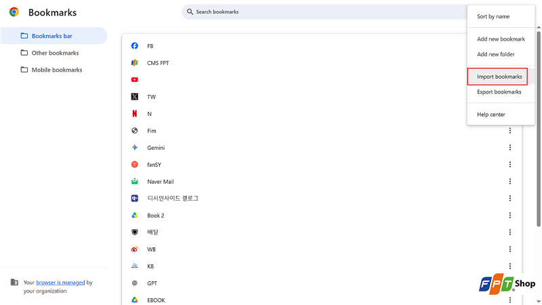Click the CMS FPT favicon

point(134,63)
